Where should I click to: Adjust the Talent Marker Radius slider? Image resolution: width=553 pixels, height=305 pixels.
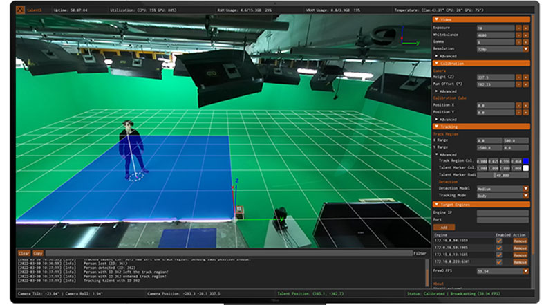tap(503, 175)
